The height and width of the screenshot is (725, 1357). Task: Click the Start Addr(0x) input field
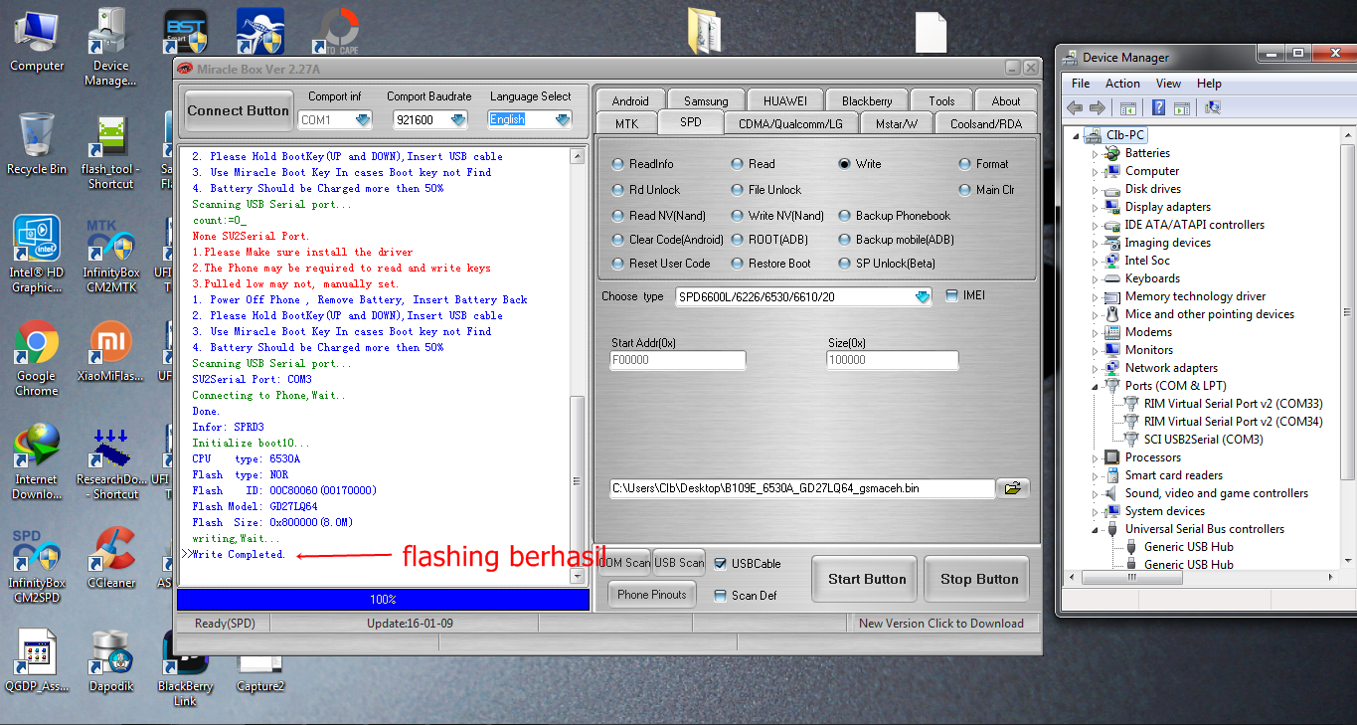[x=677, y=360]
